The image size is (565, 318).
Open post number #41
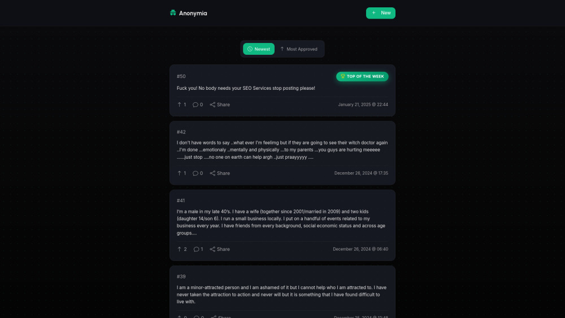pyautogui.click(x=181, y=201)
